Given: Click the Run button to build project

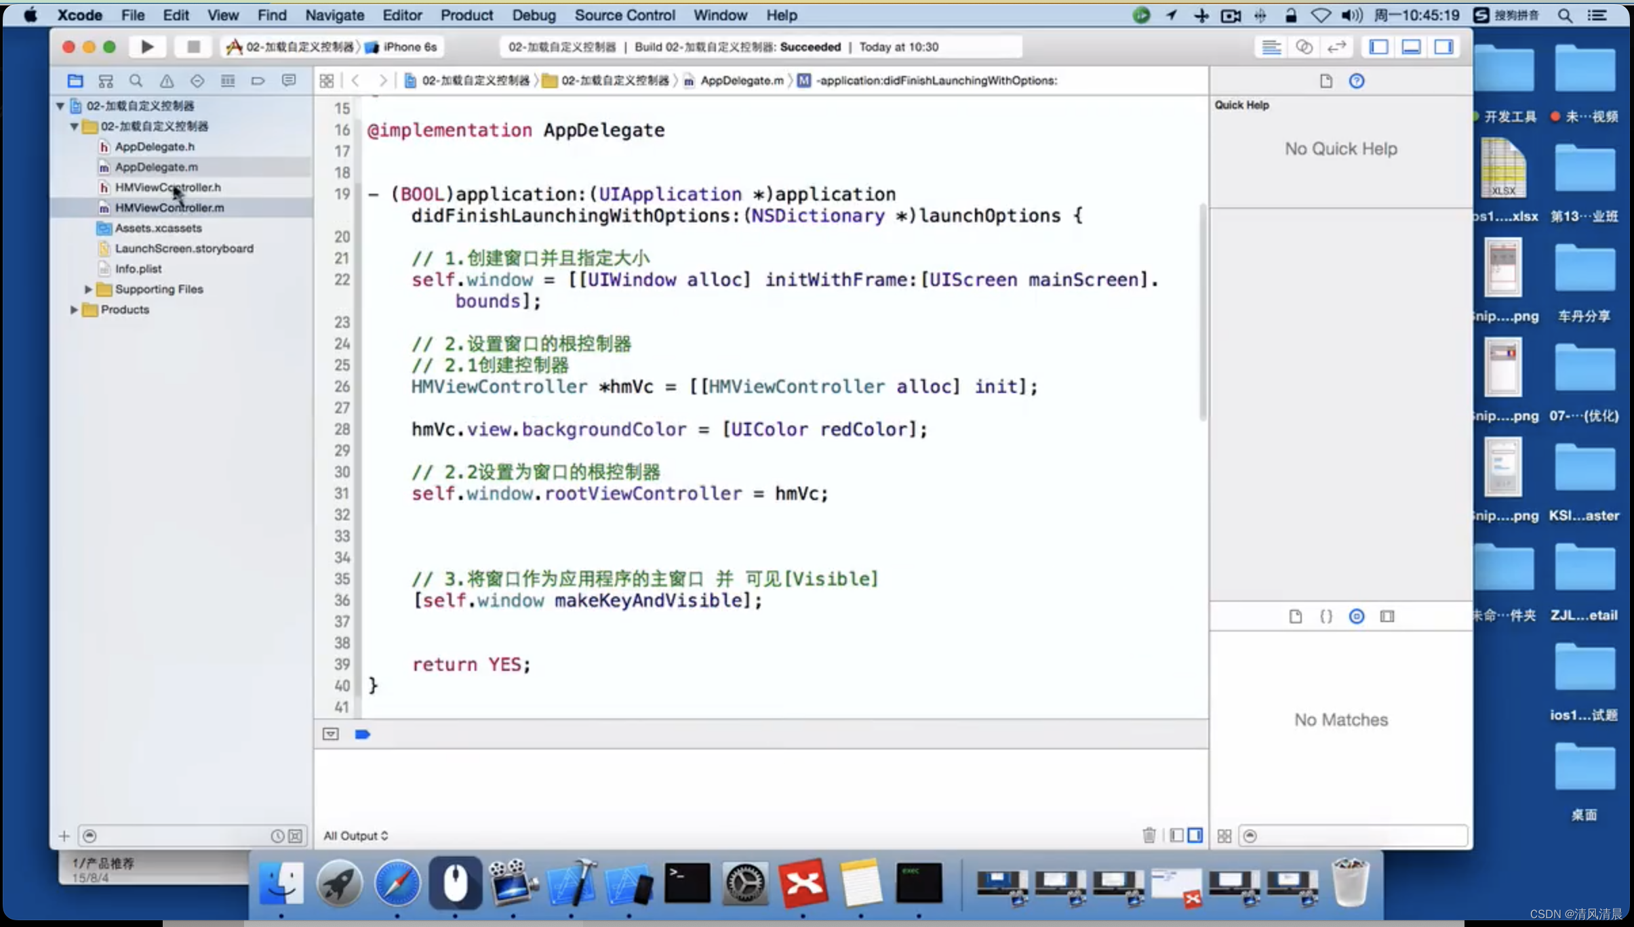Looking at the screenshot, I should [147, 46].
